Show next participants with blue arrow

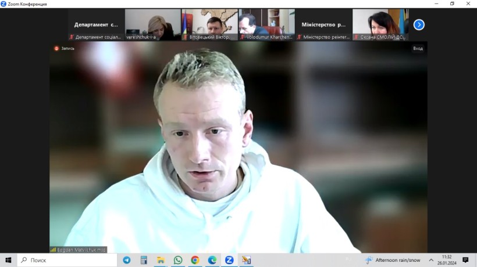tap(419, 24)
